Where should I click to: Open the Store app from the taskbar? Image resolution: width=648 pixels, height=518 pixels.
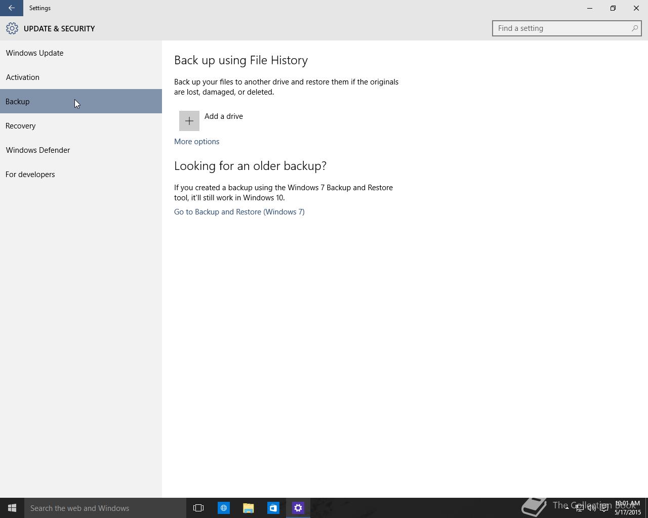click(273, 508)
